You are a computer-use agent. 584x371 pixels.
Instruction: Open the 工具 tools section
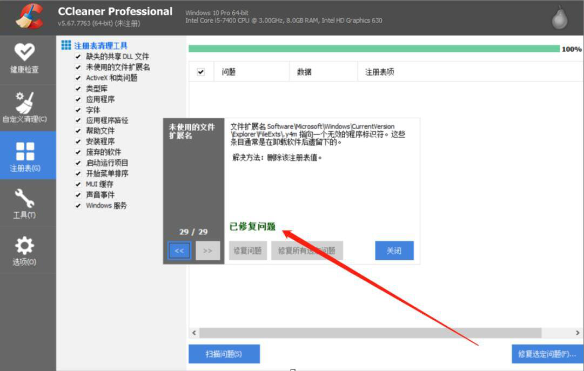tap(25, 204)
